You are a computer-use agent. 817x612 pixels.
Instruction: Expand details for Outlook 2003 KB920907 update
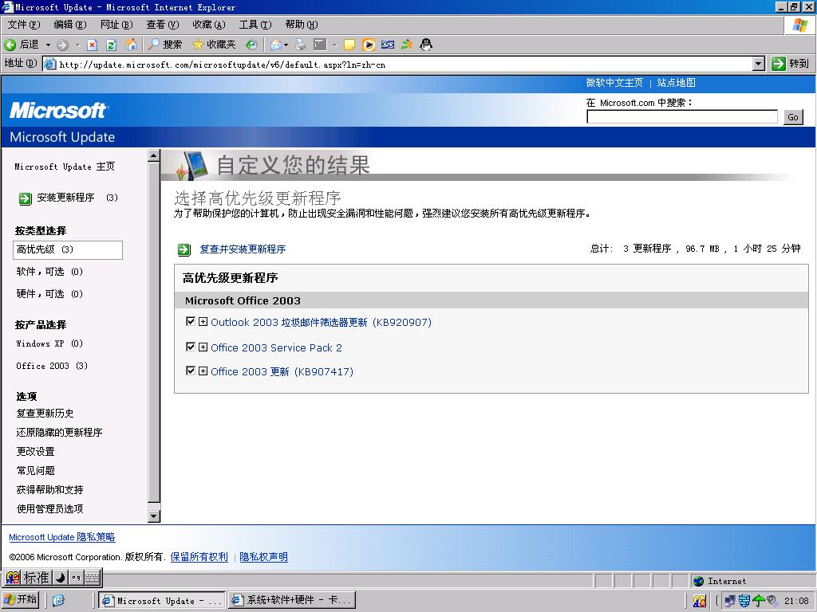pos(203,322)
